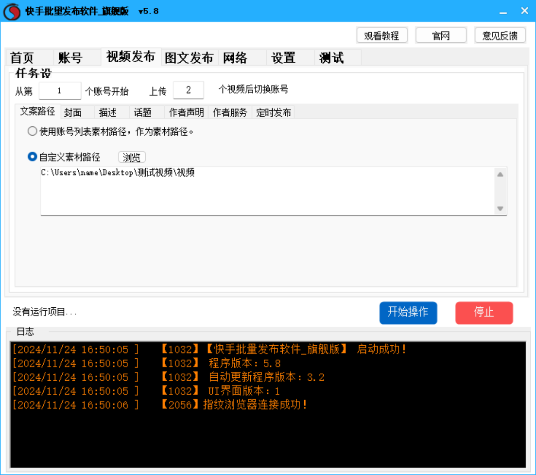Viewport: 536px width, 475px height.
Task: Open the 作者服务 sub-tab
Action: pyautogui.click(x=230, y=112)
